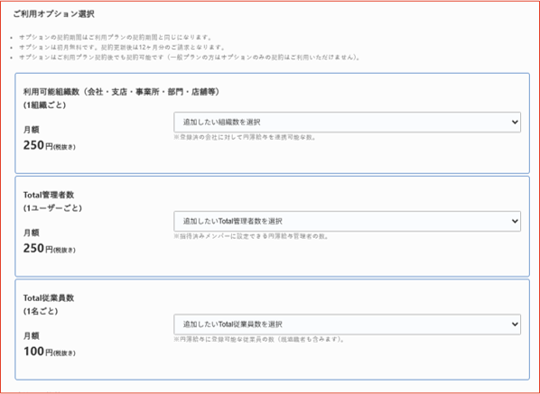Click the note below the organization count dropdown
540x394 pixels.
[x=245, y=137]
